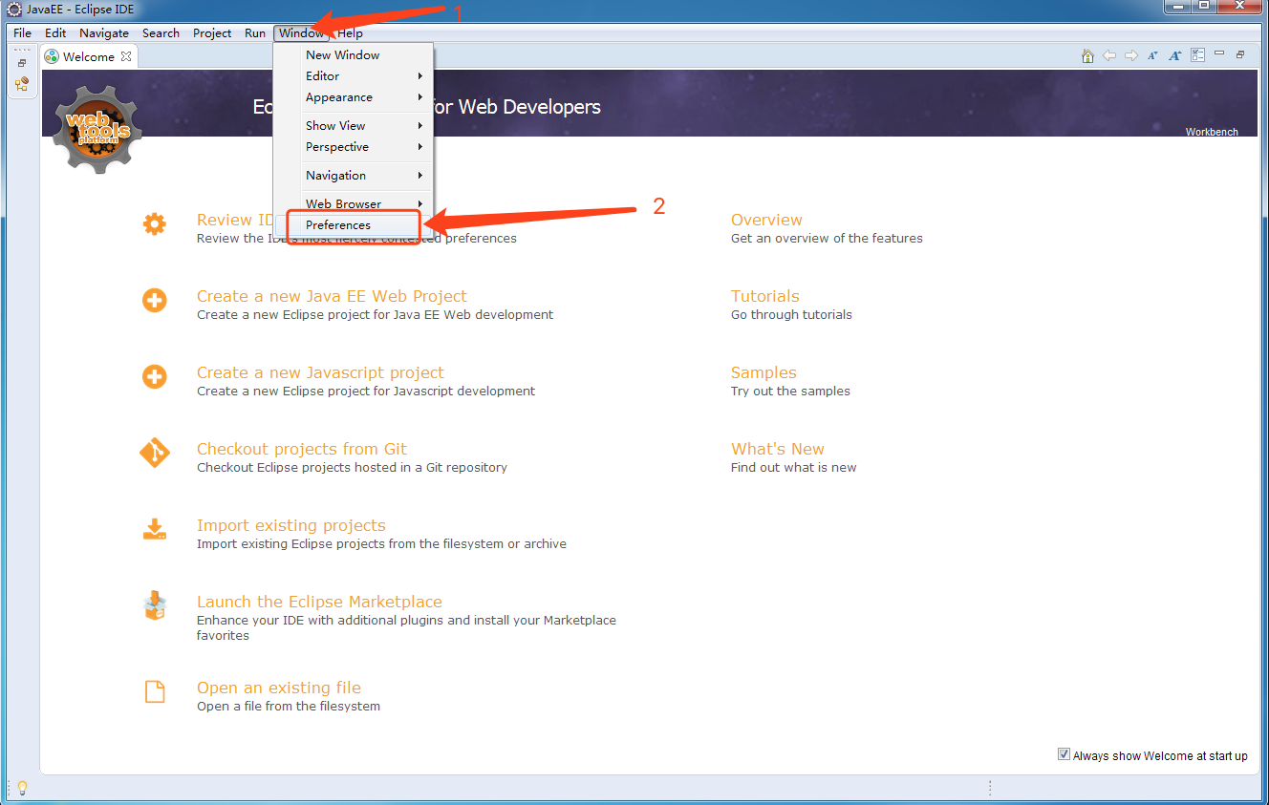Viewport: 1269px width, 805px height.
Task: Maximize the Welcome view panel
Action: click(1240, 54)
